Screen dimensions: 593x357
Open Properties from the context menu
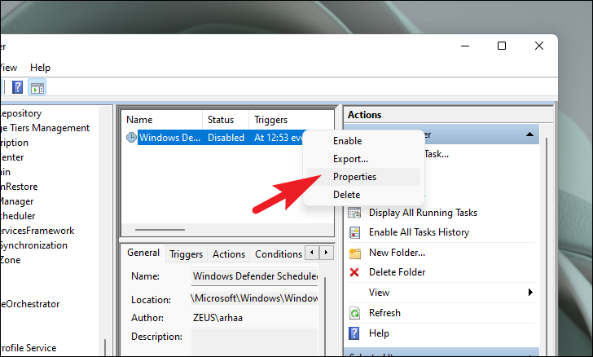363,177
